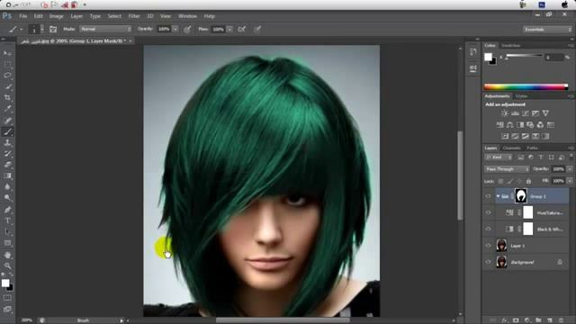Viewport: 576px width, 324px height.
Task: Open History panel icon in collapsed dock
Action: click(x=473, y=52)
